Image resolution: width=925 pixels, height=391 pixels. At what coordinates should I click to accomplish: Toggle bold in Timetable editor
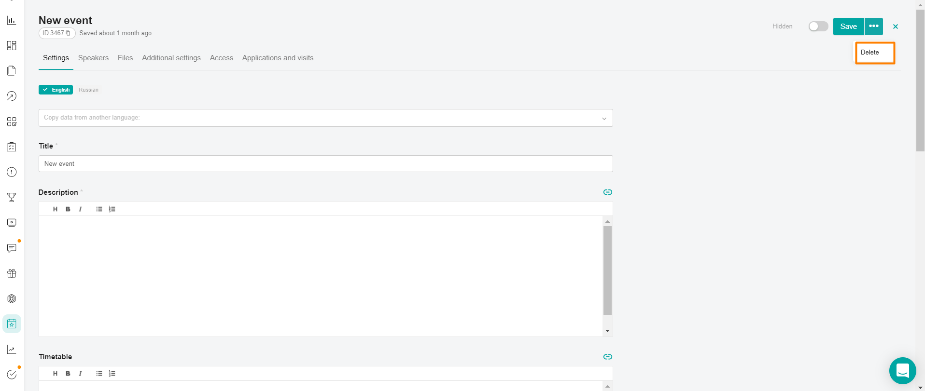point(68,373)
